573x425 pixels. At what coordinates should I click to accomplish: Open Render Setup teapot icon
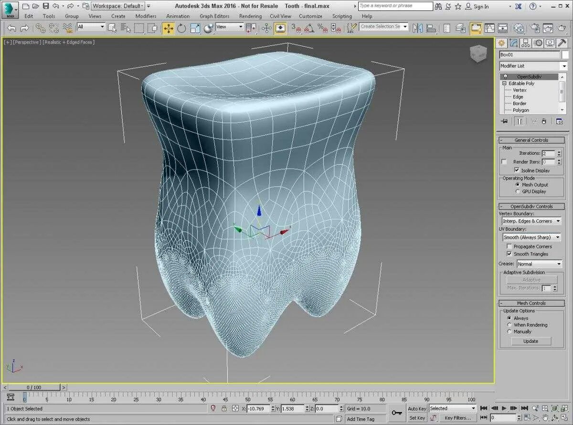[x=536, y=28]
